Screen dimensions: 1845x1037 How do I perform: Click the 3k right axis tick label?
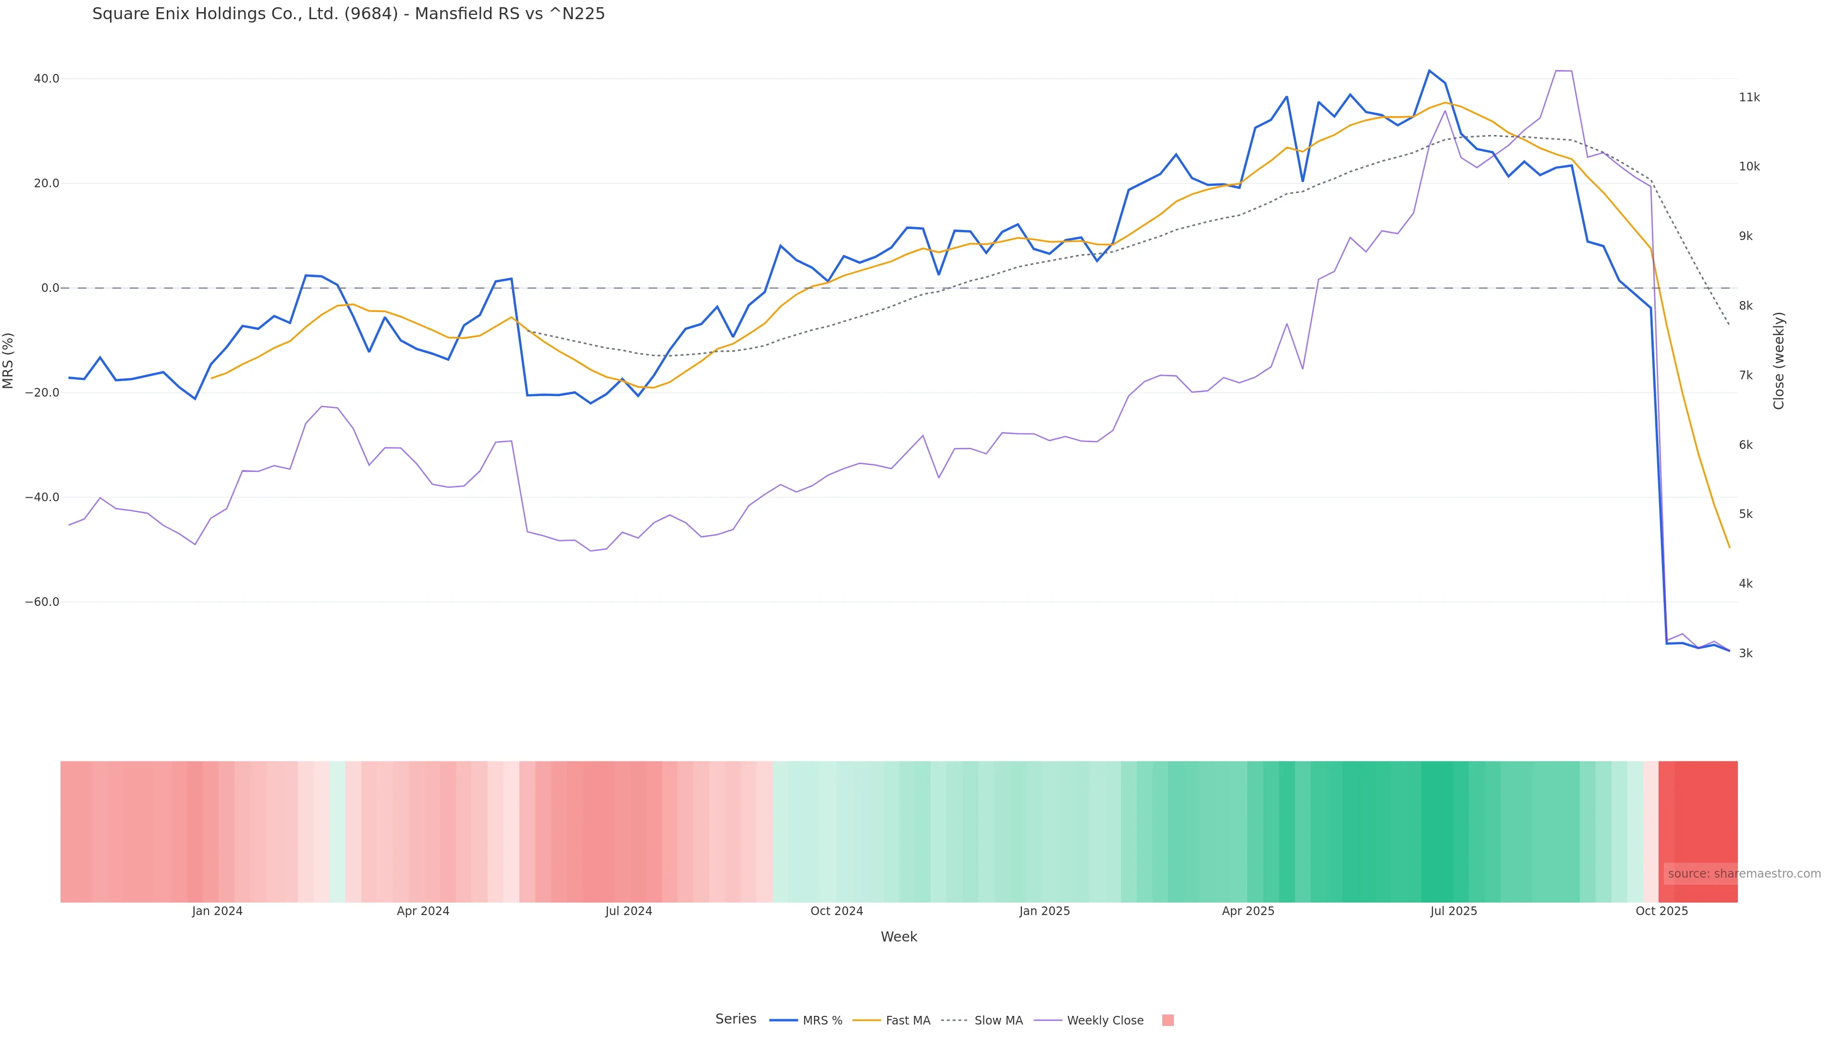pyautogui.click(x=1746, y=653)
